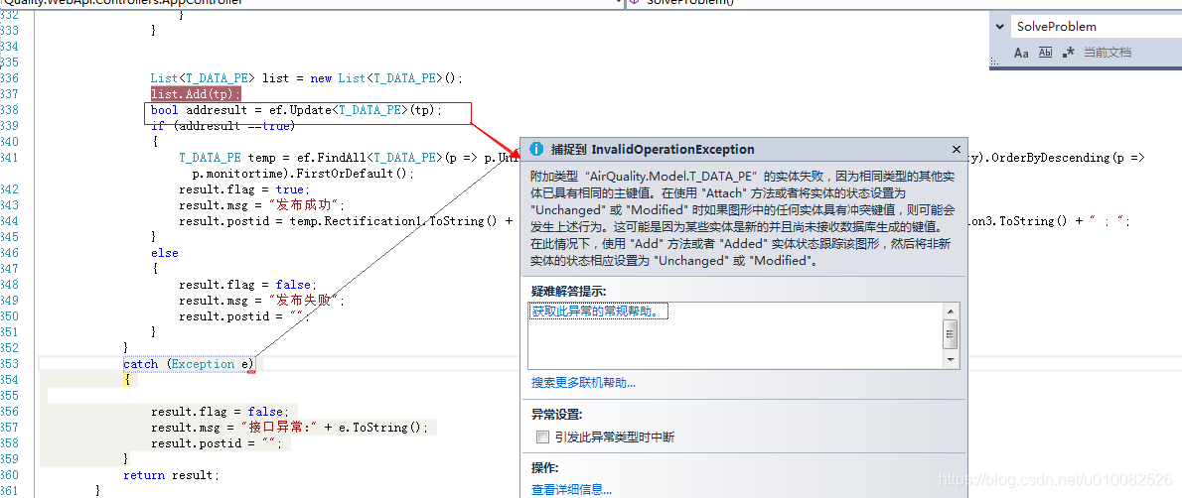Click scroll-up arrow in troubleshooting tips list
The width and height of the screenshot is (1182, 498).
tap(952, 310)
